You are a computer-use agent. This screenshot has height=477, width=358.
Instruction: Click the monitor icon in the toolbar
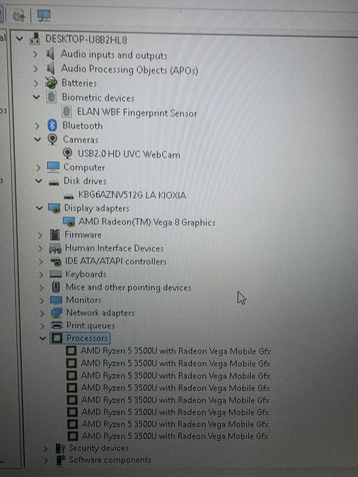[x=44, y=16]
